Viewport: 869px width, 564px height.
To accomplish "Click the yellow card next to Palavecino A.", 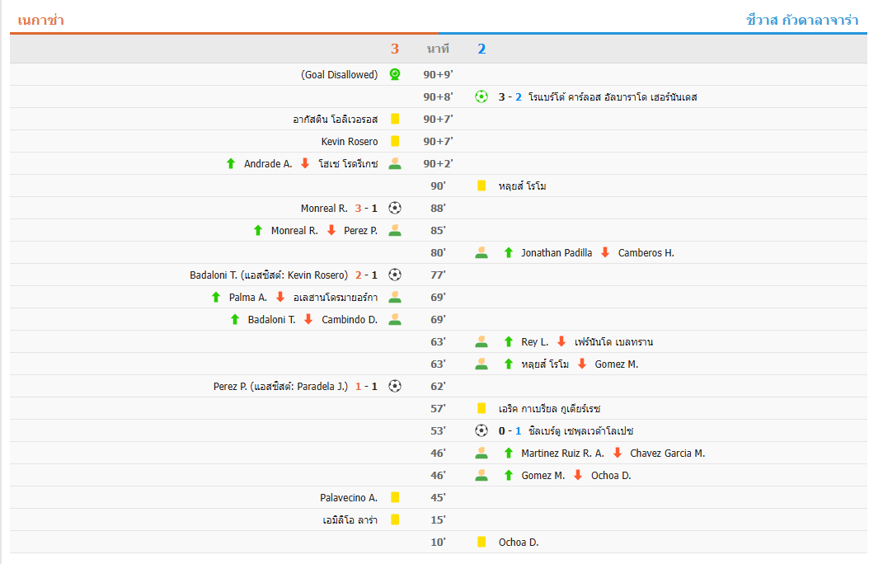I will point(395,497).
